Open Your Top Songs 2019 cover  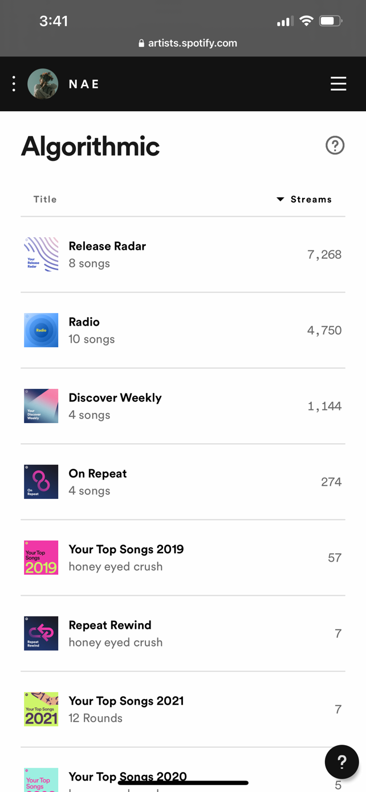pos(41,558)
